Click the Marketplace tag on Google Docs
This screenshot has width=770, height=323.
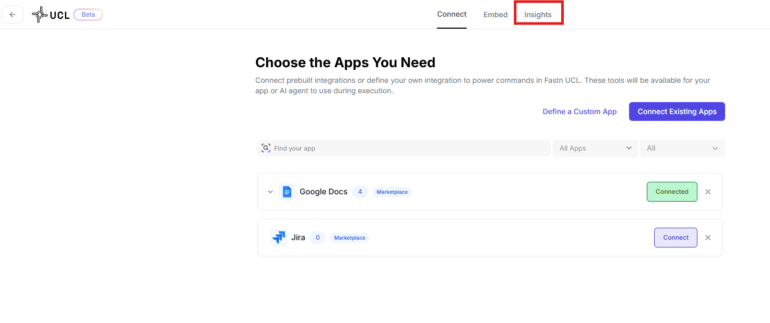392,192
